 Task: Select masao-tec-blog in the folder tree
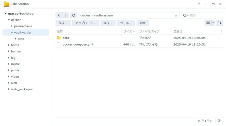[x=21, y=14]
